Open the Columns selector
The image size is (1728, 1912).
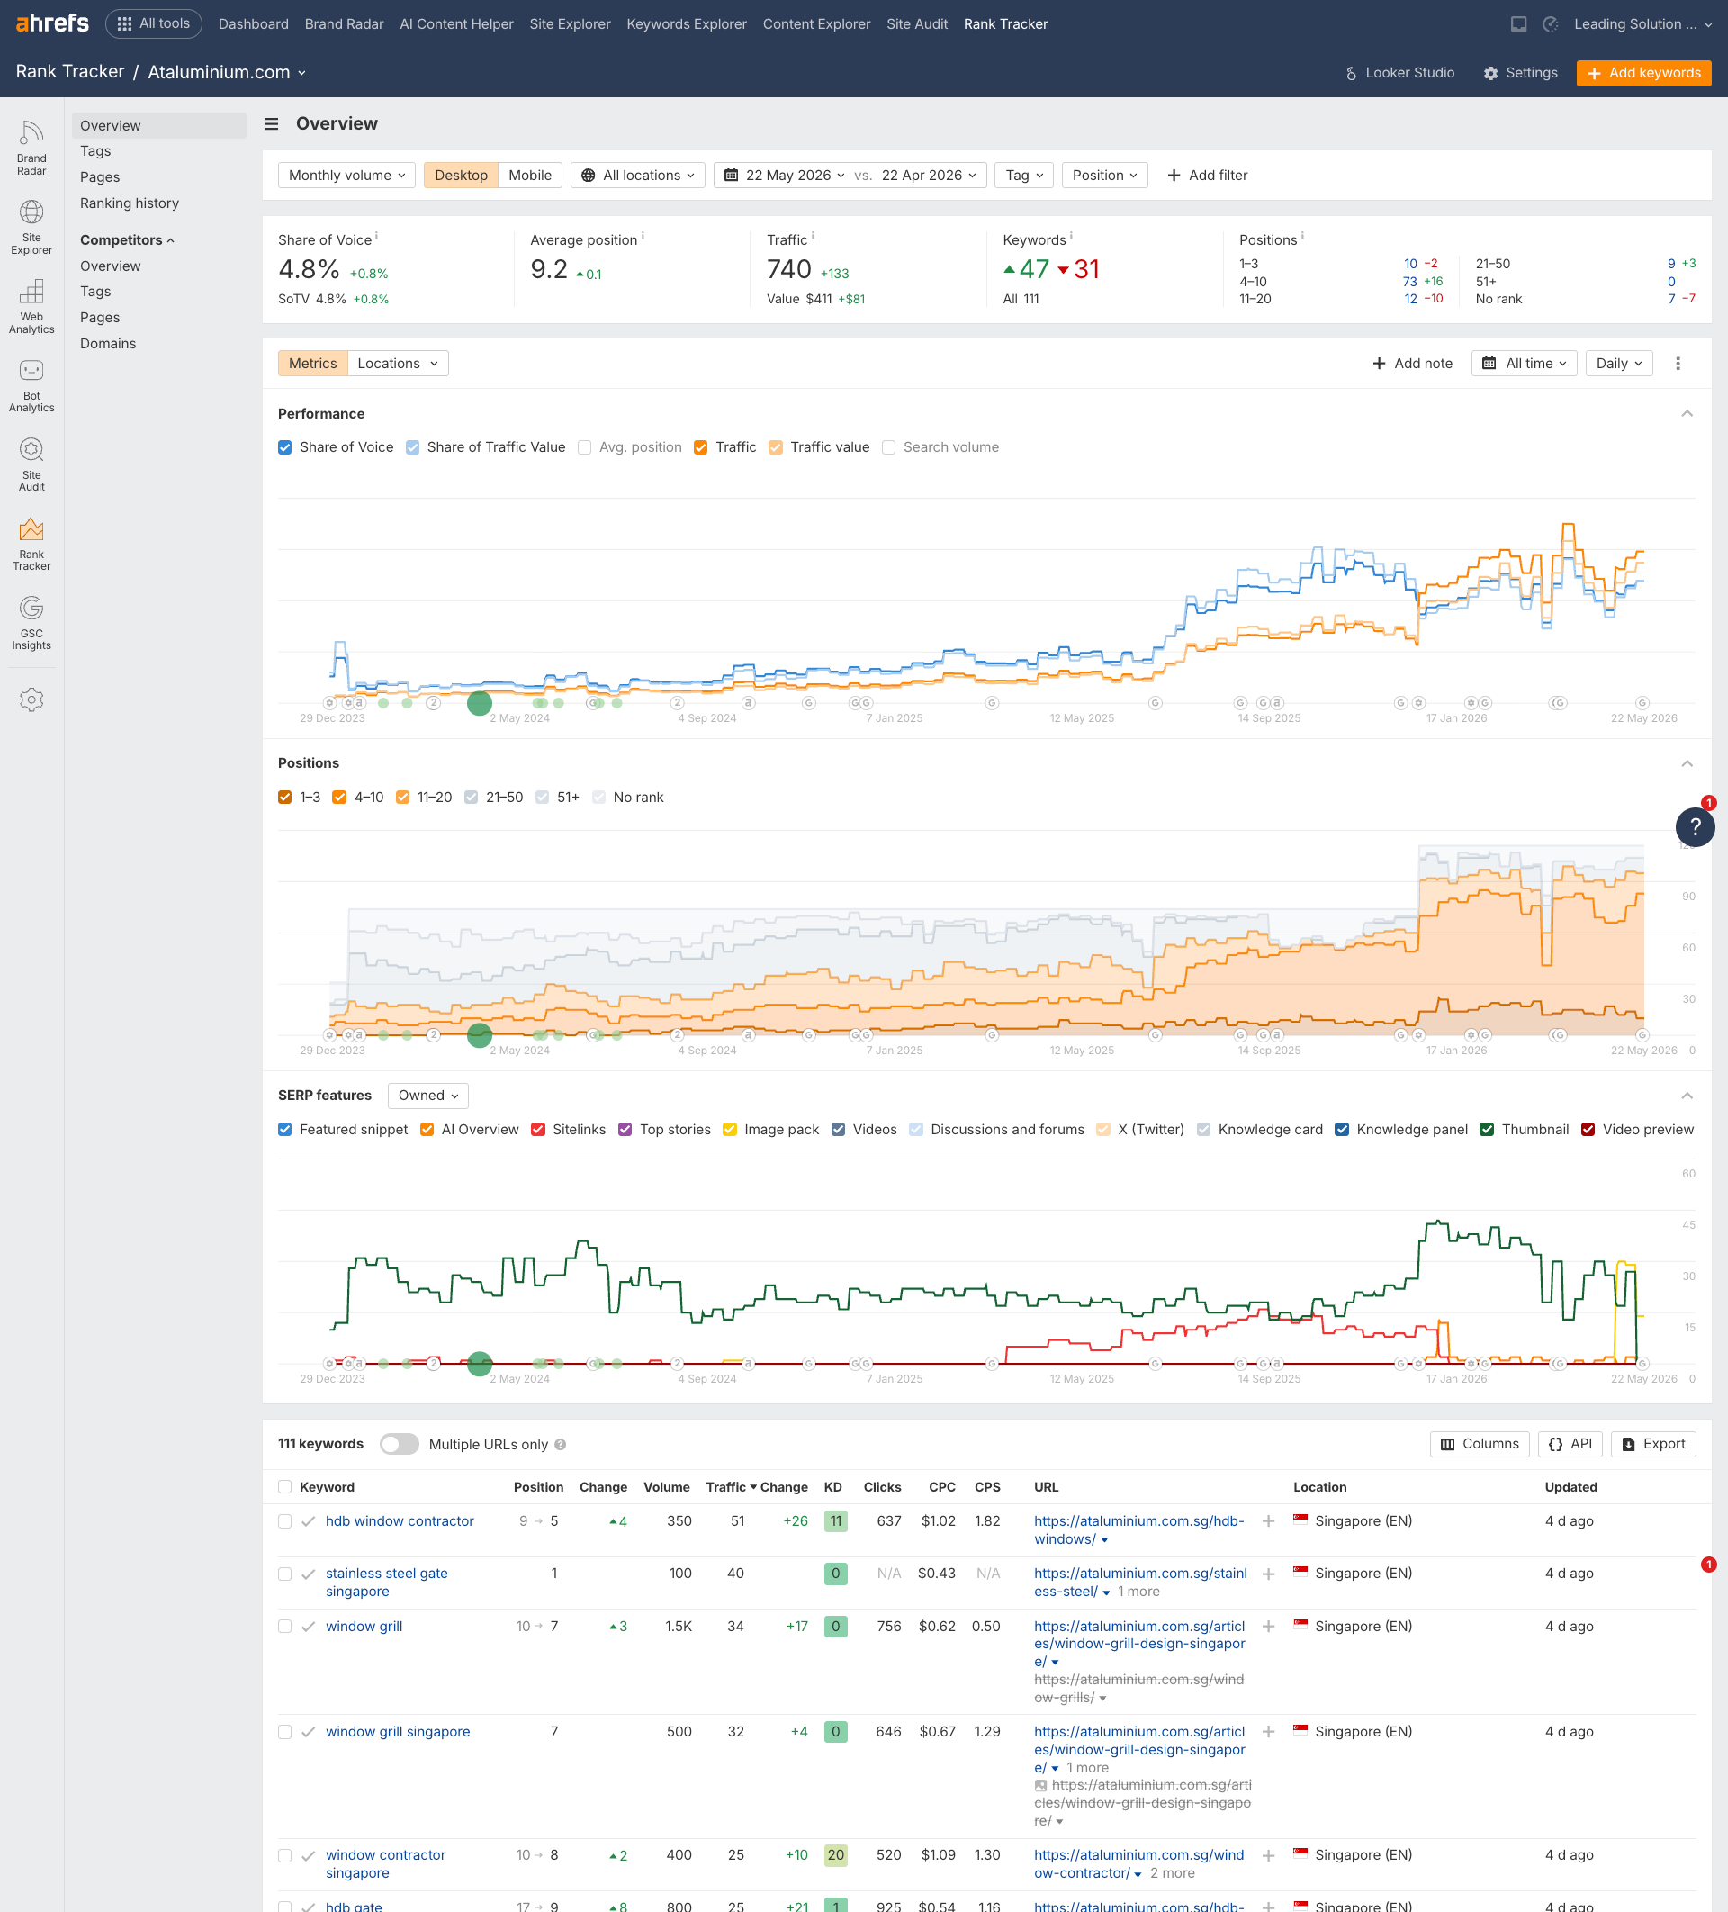click(x=1480, y=1445)
